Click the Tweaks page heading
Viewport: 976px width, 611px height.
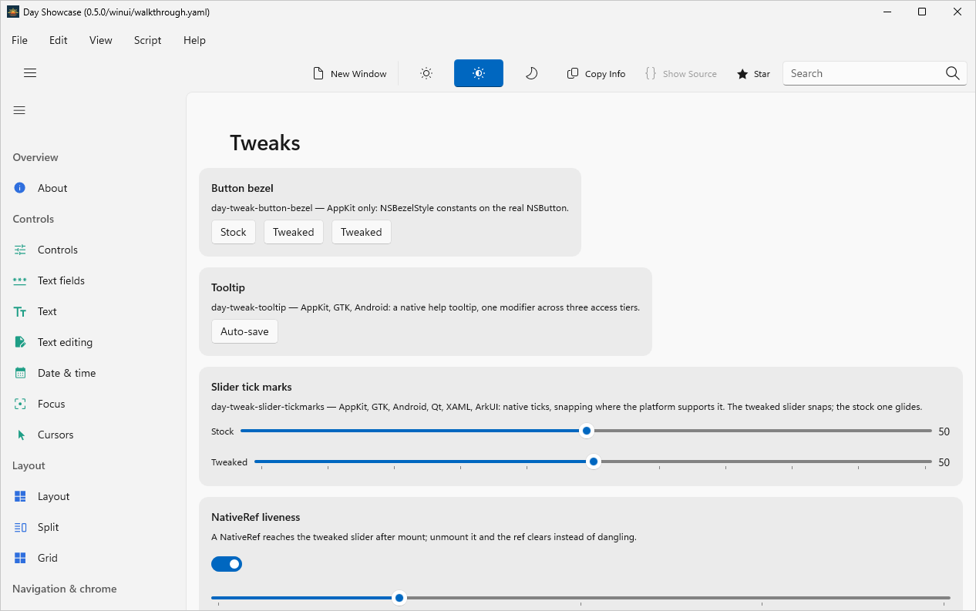265,143
